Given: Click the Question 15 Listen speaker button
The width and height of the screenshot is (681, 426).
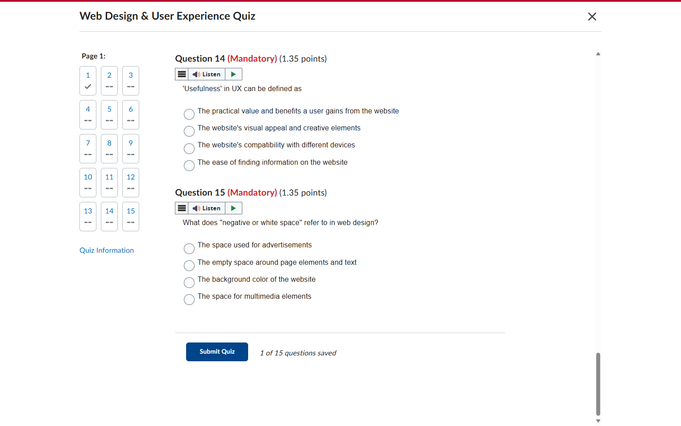Looking at the screenshot, I should click(207, 208).
